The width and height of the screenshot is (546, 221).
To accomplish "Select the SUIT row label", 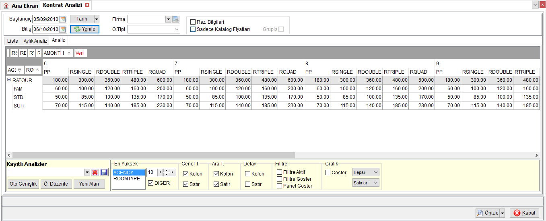I will 19,105.
